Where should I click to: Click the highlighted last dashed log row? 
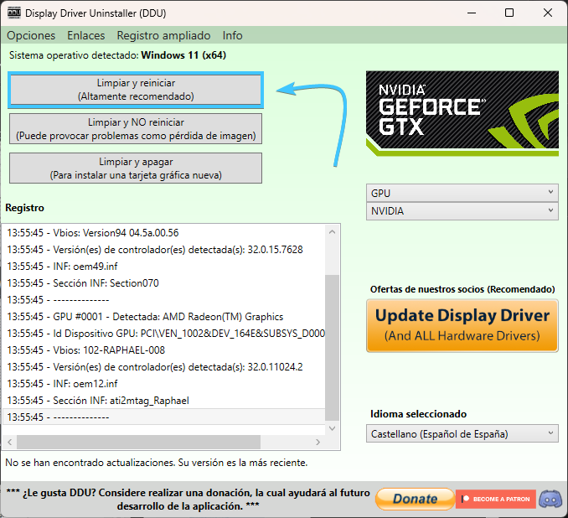[163, 417]
